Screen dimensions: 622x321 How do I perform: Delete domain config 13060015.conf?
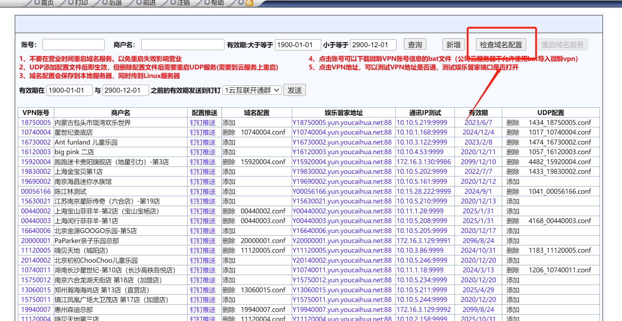pos(229,290)
